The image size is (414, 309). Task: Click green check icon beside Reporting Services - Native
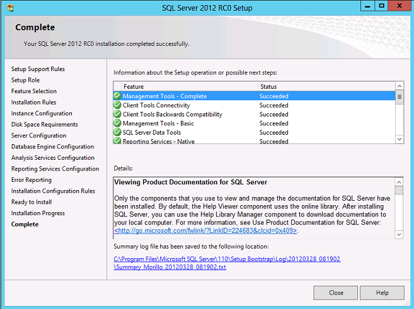coord(117,140)
